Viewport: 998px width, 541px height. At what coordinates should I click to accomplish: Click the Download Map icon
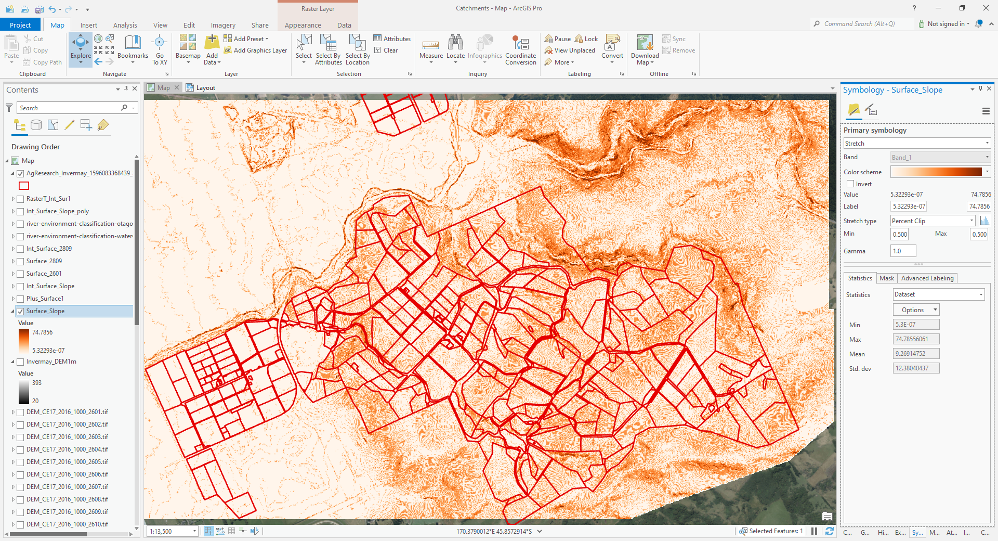[x=644, y=46]
